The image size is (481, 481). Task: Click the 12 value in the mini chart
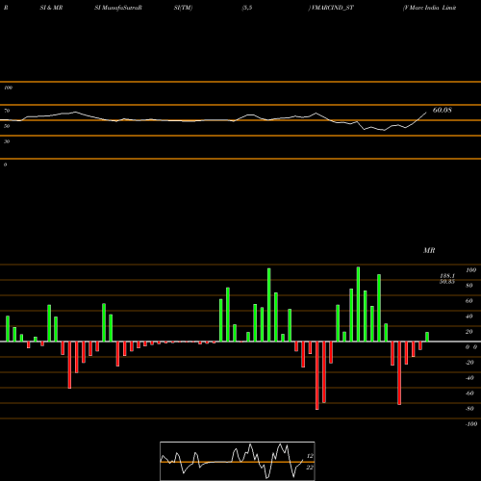(x=310, y=456)
